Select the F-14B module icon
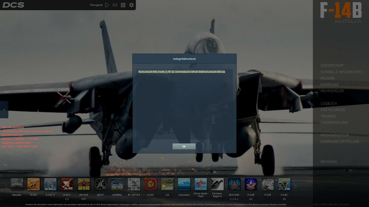Screen dimensions: 369x207 (251, 184)
